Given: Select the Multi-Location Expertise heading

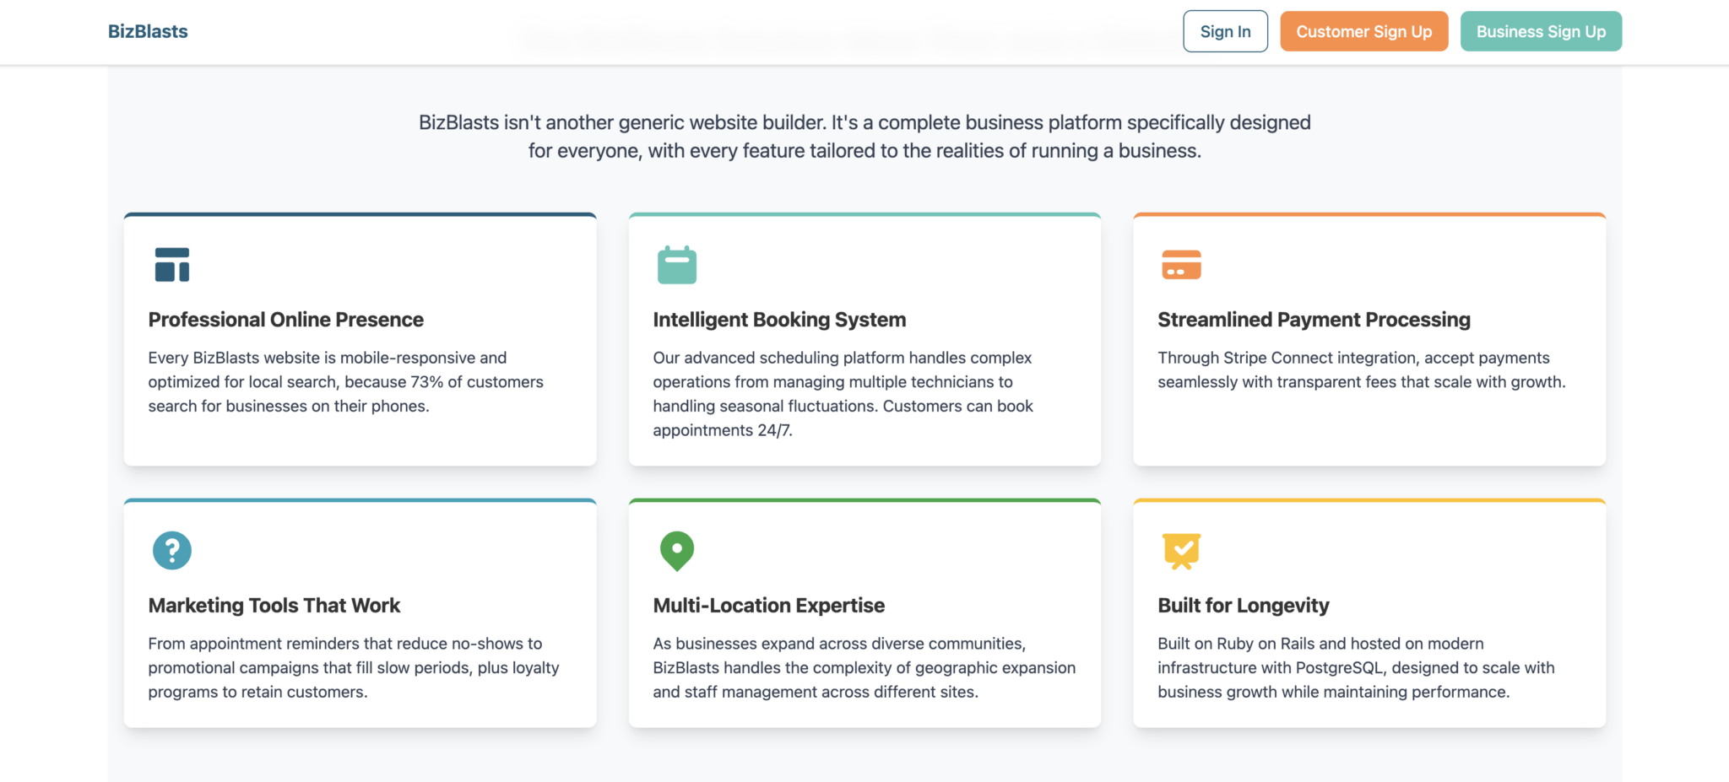Looking at the screenshot, I should pos(768,606).
